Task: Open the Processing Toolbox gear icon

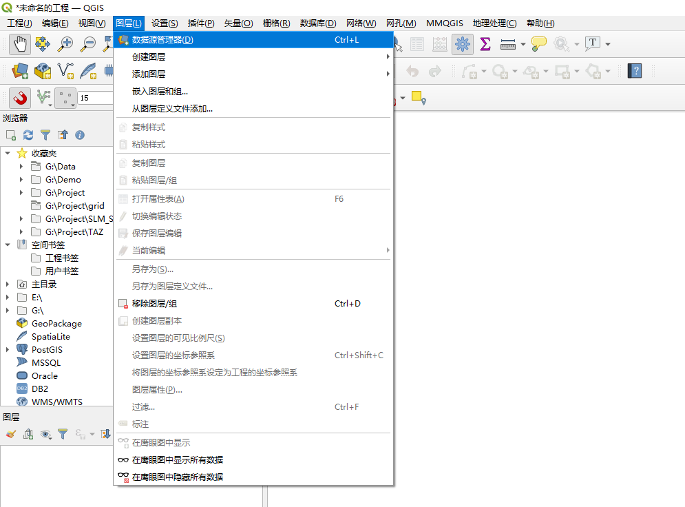Action: click(x=463, y=44)
